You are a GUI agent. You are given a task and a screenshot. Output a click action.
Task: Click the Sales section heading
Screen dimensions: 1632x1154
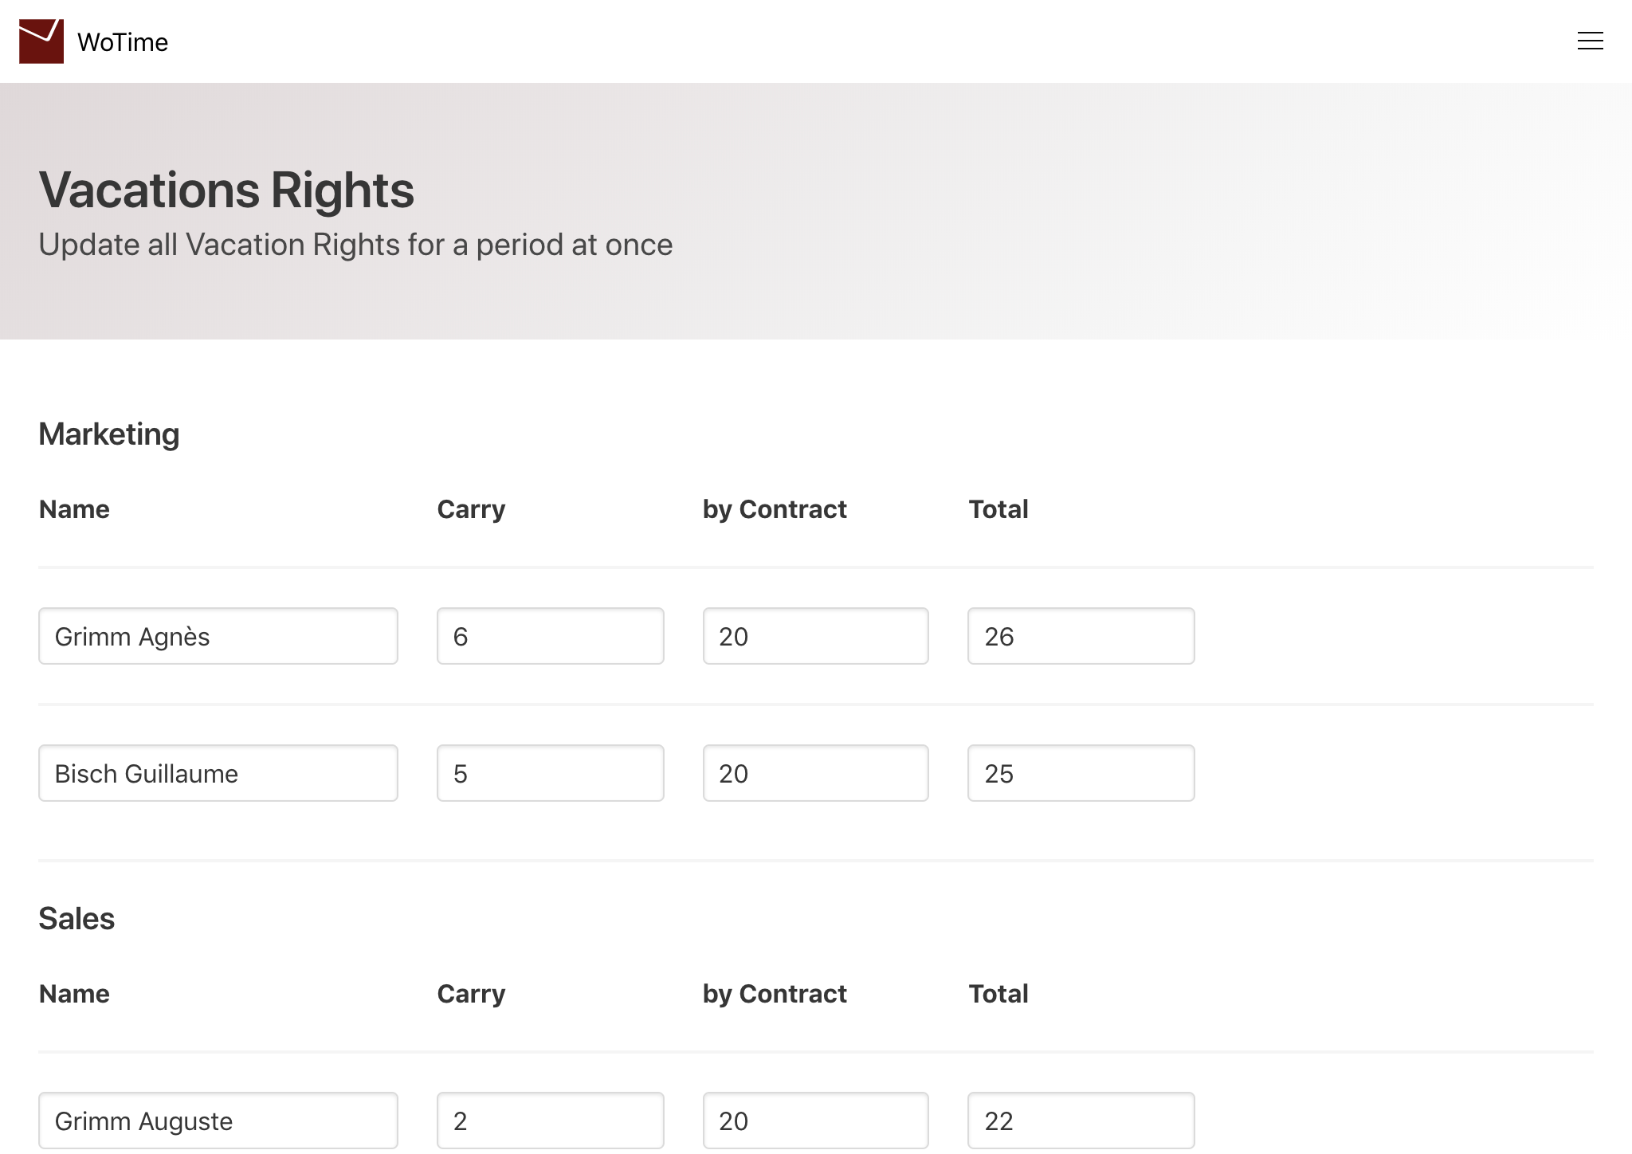[x=76, y=919]
